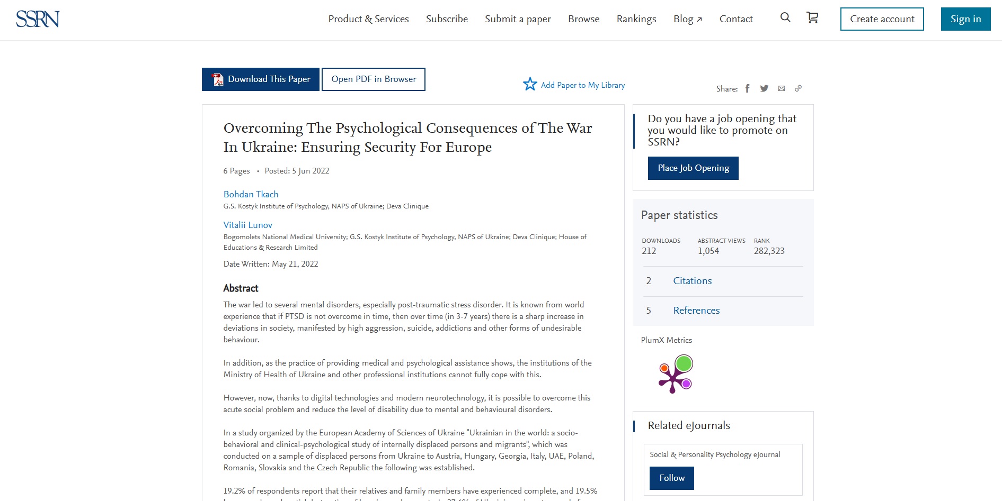Open the PlumX Metrics graphic
The image size is (1002, 501).
(x=676, y=374)
